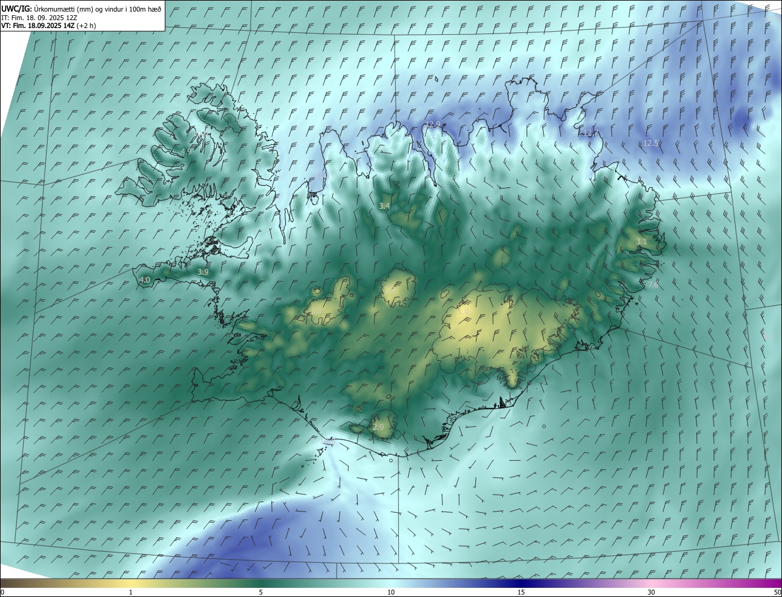This screenshot has height=597, width=782.
Task: Click the 12.7 value off the northeast coast
Action: click(x=590, y=133)
